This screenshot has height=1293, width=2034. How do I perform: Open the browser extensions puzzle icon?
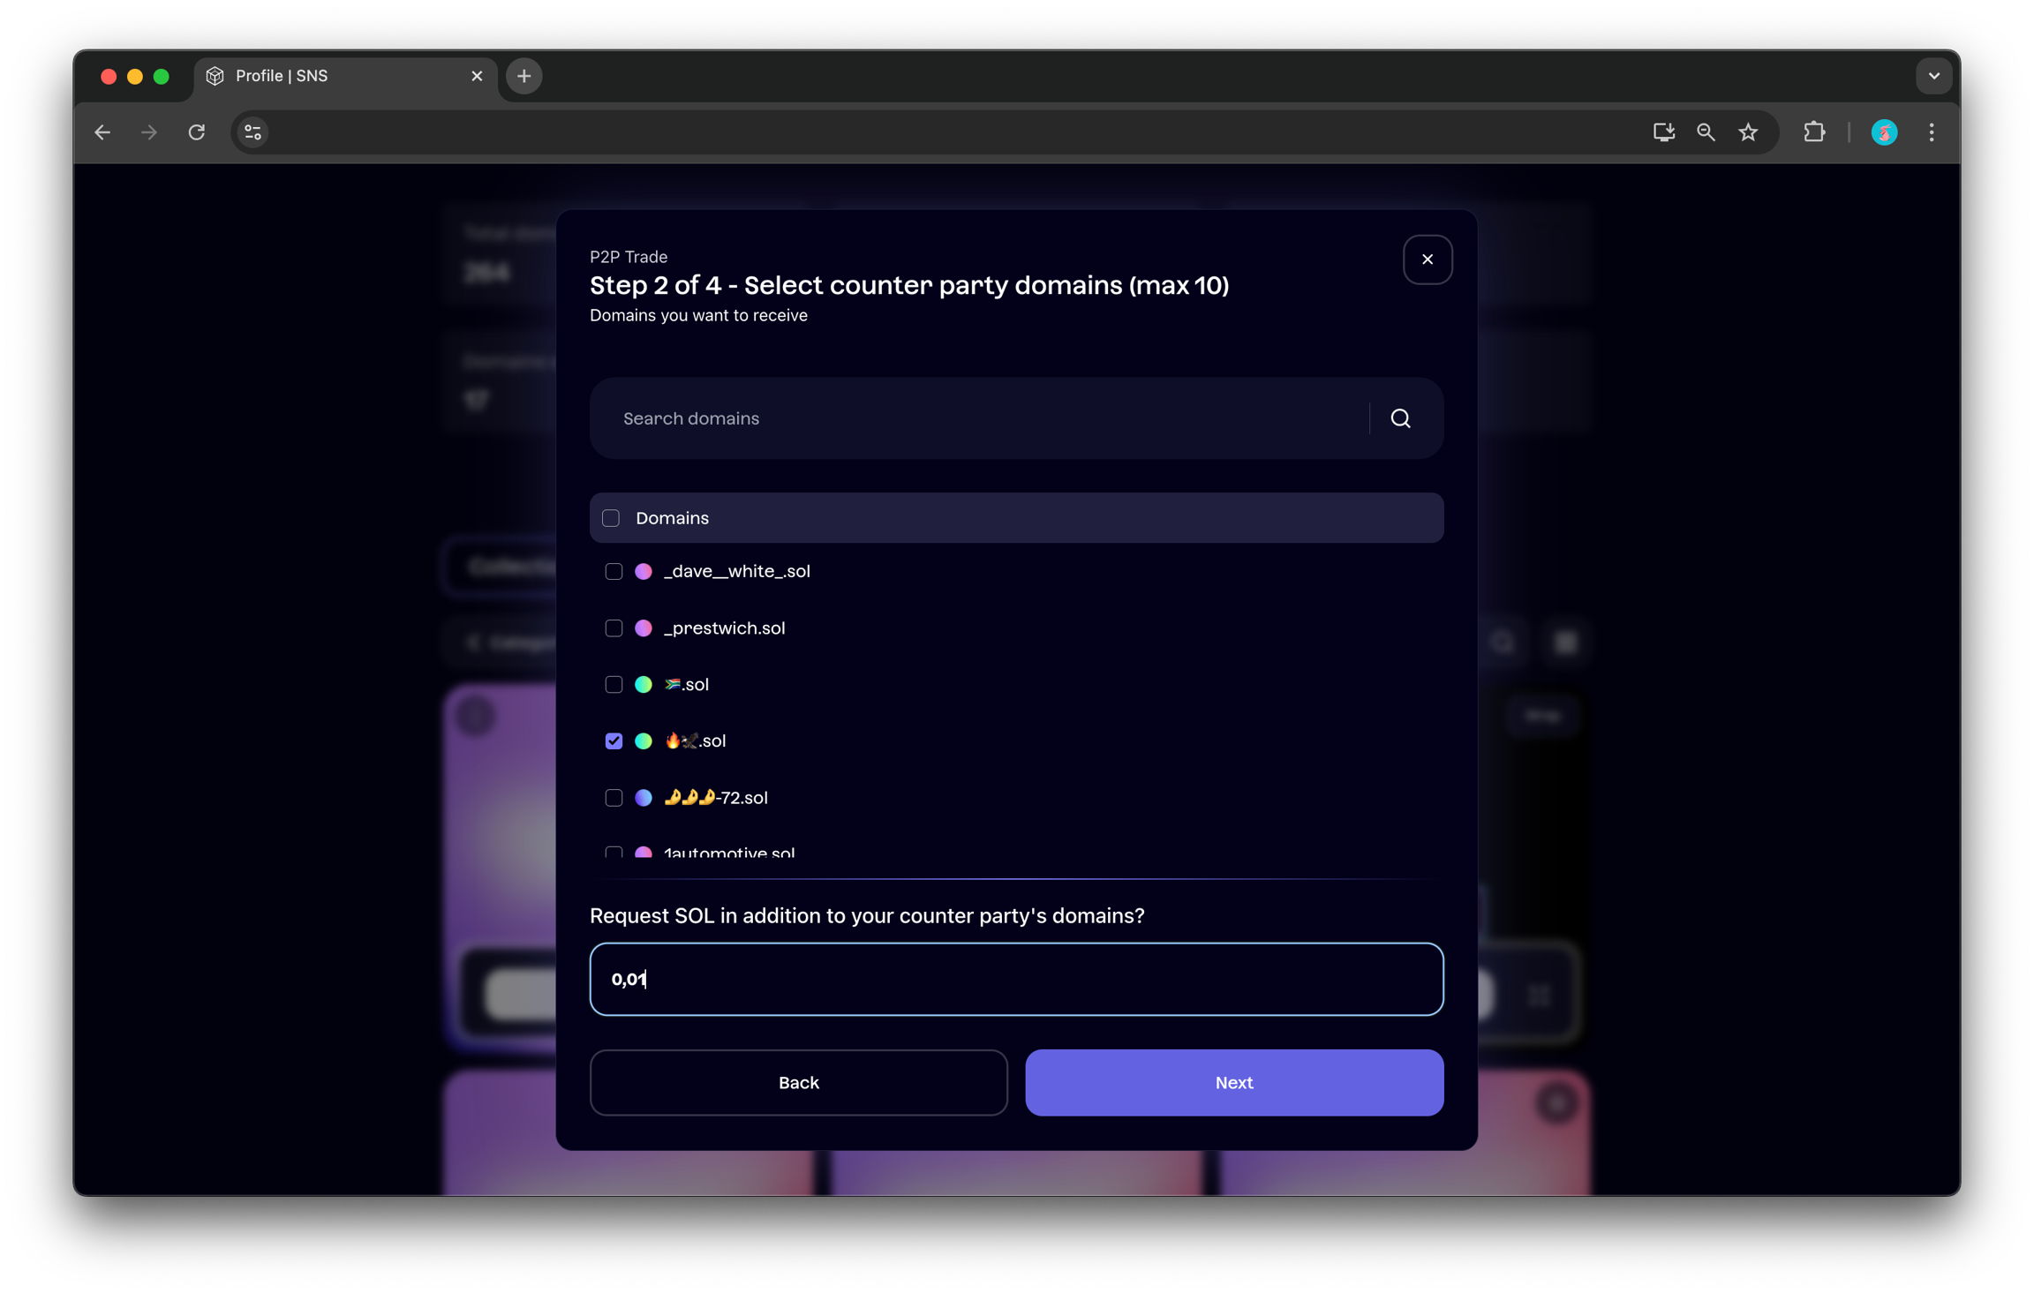coord(1813,132)
